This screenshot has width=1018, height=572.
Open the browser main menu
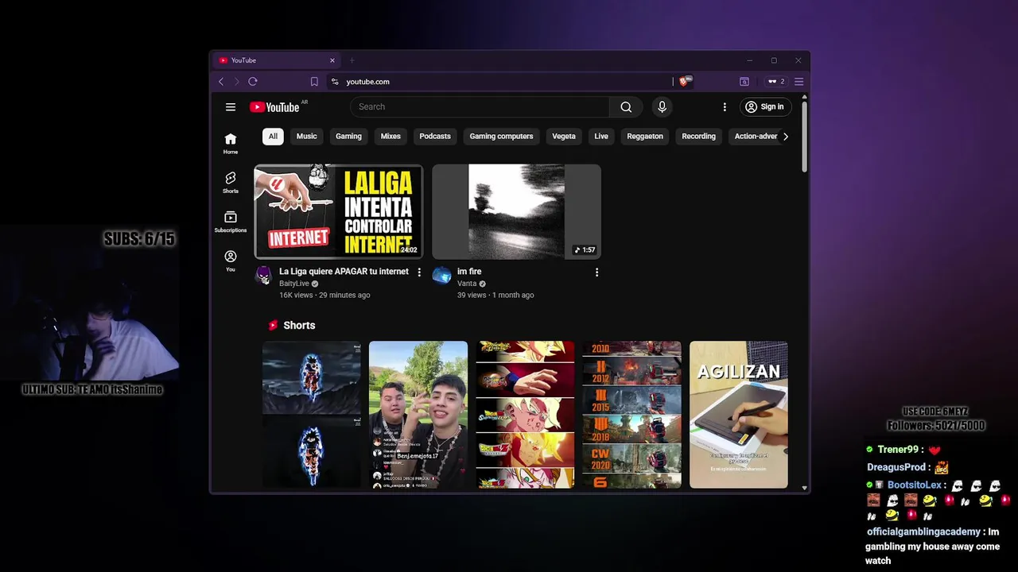point(799,82)
